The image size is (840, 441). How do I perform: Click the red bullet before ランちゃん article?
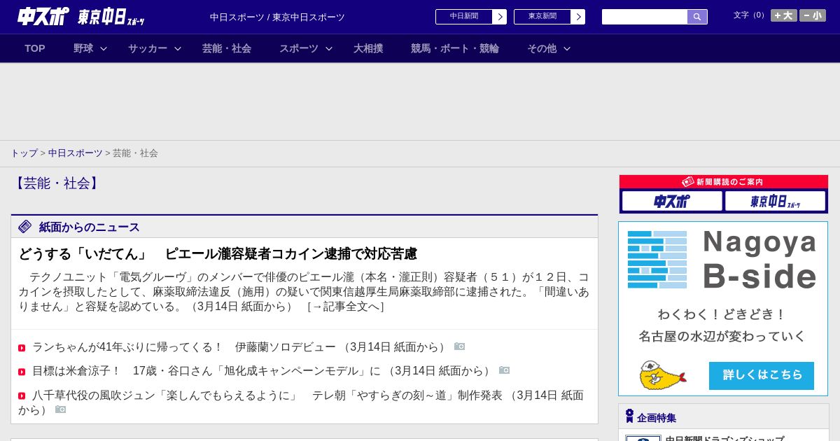point(22,348)
